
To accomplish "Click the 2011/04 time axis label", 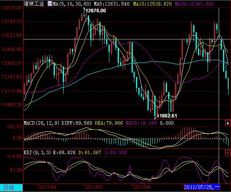I will pyautogui.click(x=47, y=187).
